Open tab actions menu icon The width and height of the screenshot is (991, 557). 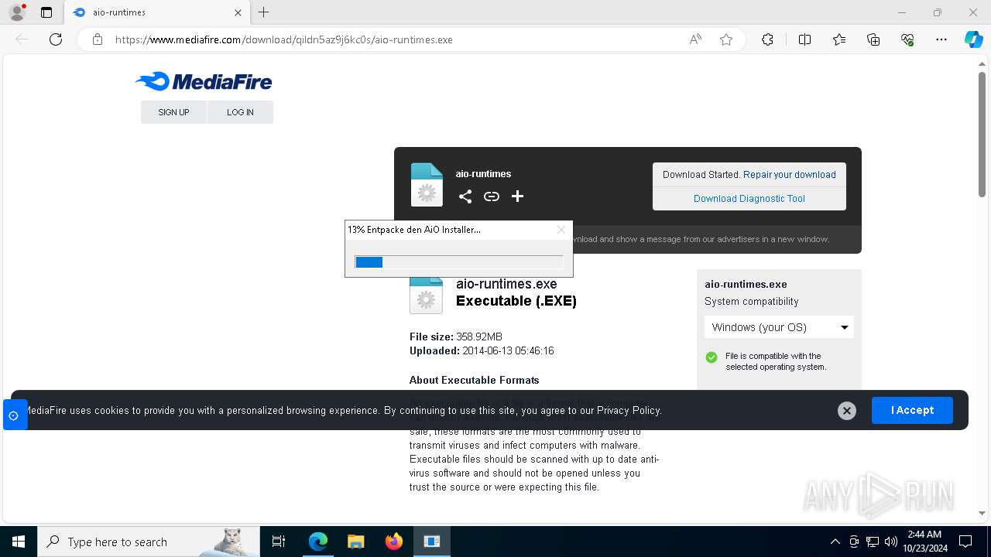(46, 12)
